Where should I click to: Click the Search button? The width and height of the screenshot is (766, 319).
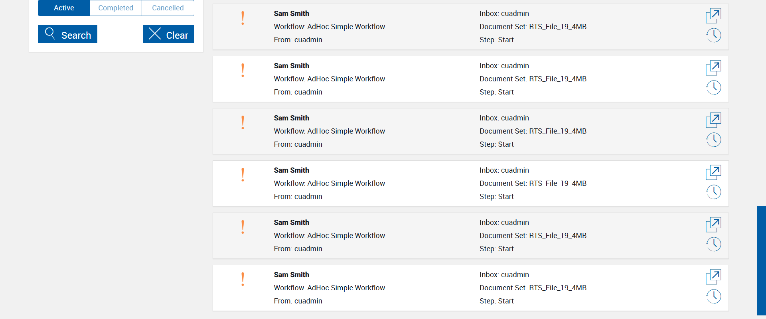coord(67,34)
